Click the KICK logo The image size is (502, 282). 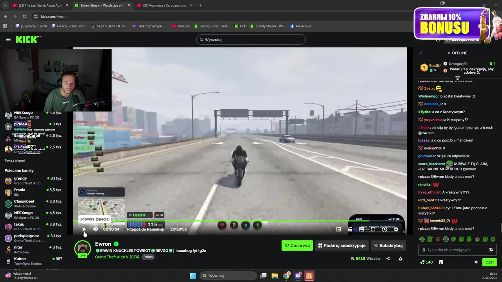pyautogui.click(x=29, y=39)
